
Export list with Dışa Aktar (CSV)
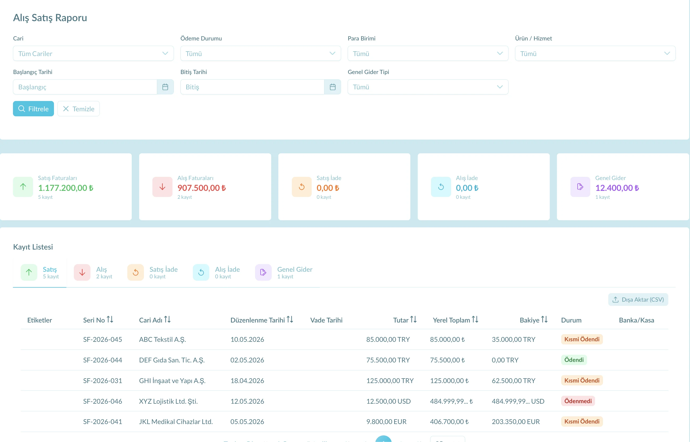638,300
